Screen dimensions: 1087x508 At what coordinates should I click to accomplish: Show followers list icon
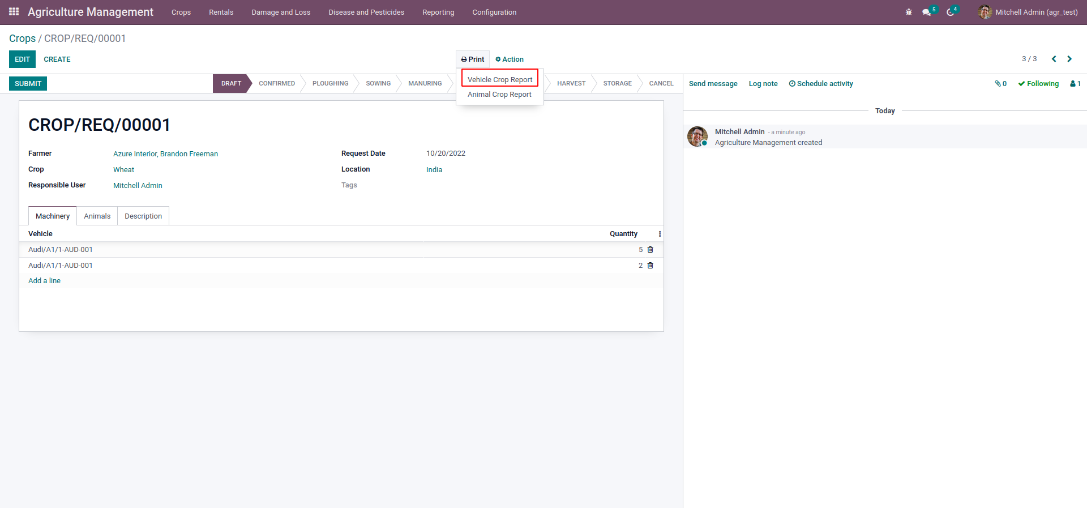[1075, 84]
